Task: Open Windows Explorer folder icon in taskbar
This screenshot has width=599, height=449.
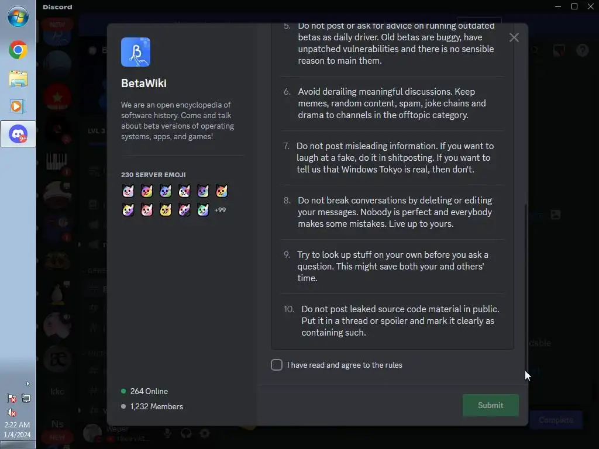Action: 18,79
